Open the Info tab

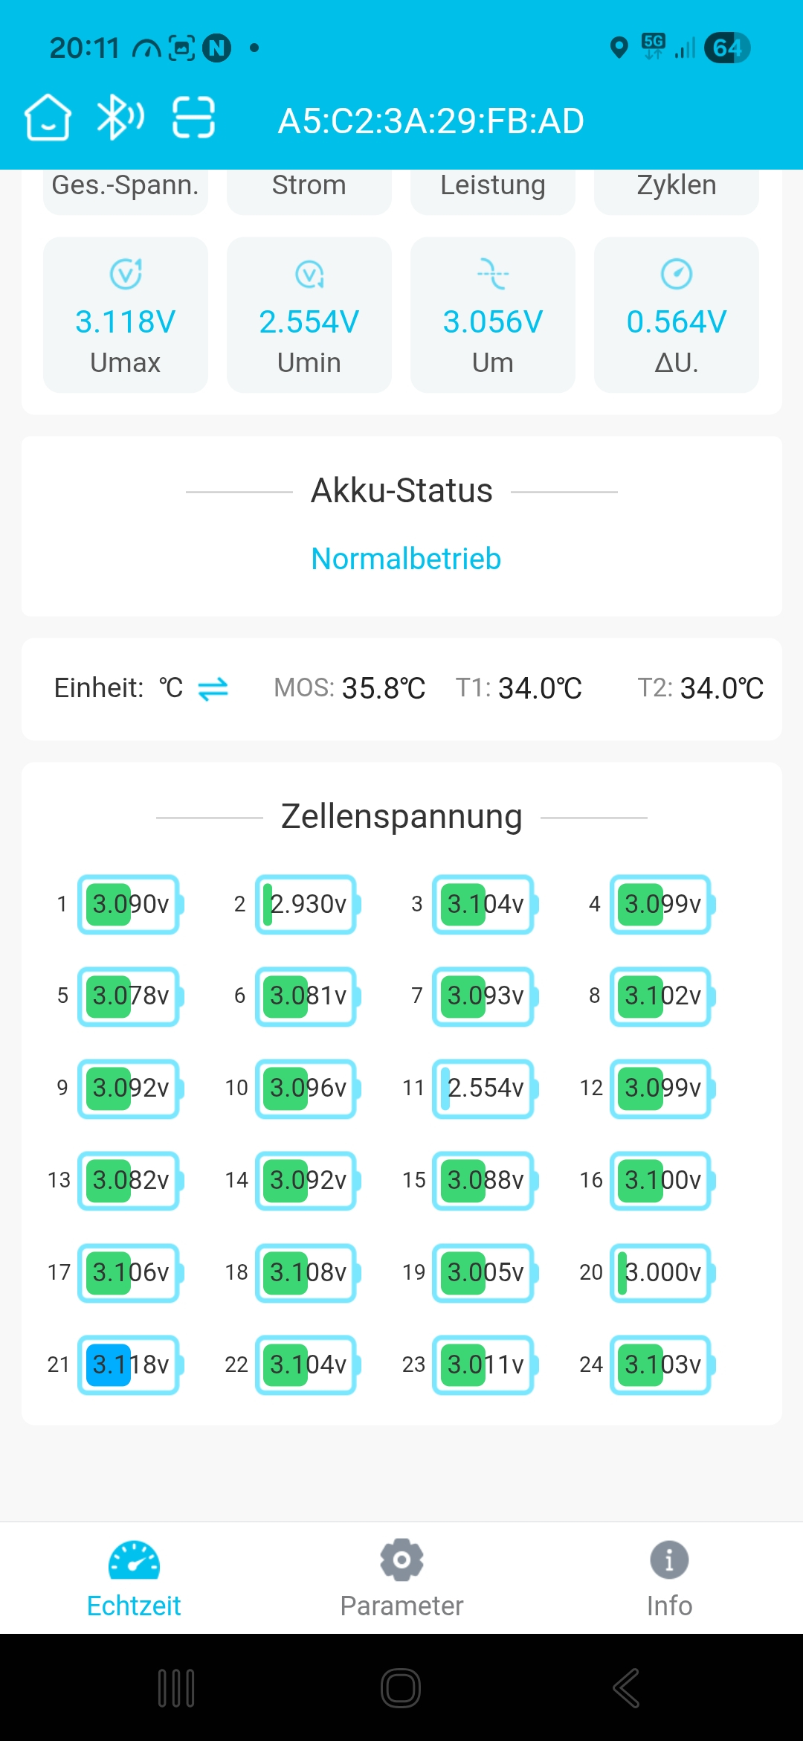669,1578
